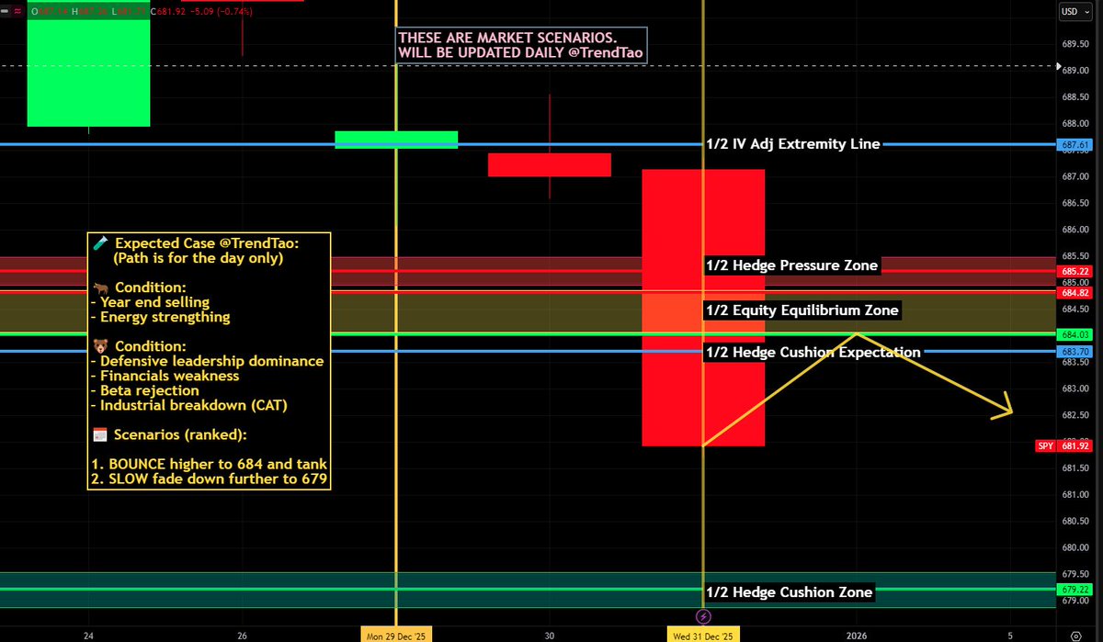This screenshot has width=1103, height=642.
Task: Click the 689.00 price axis value
Action: pyautogui.click(x=1075, y=70)
